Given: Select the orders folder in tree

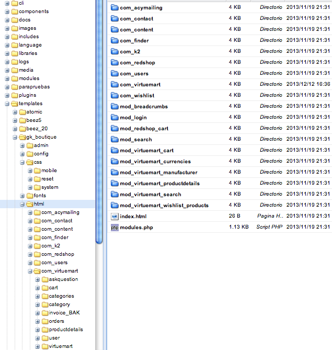Looking at the screenshot, I should tap(56, 321).
